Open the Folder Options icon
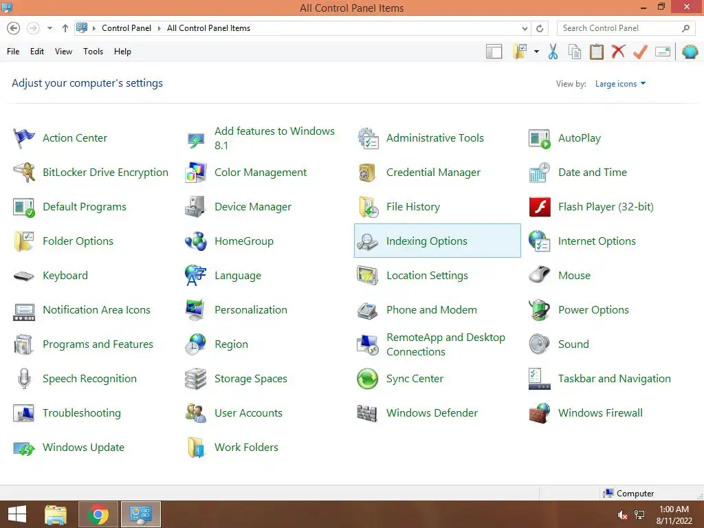The height and width of the screenshot is (528, 704). point(23,241)
